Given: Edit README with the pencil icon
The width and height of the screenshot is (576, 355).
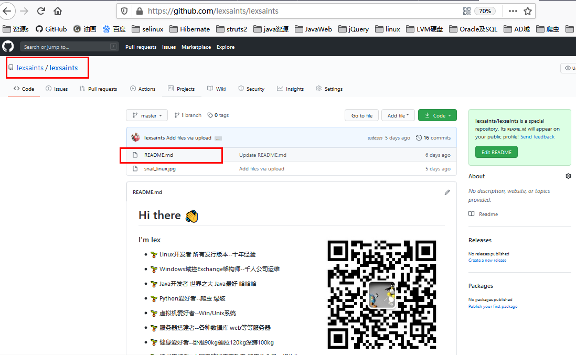Looking at the screenshot, I should coord(447,192).
